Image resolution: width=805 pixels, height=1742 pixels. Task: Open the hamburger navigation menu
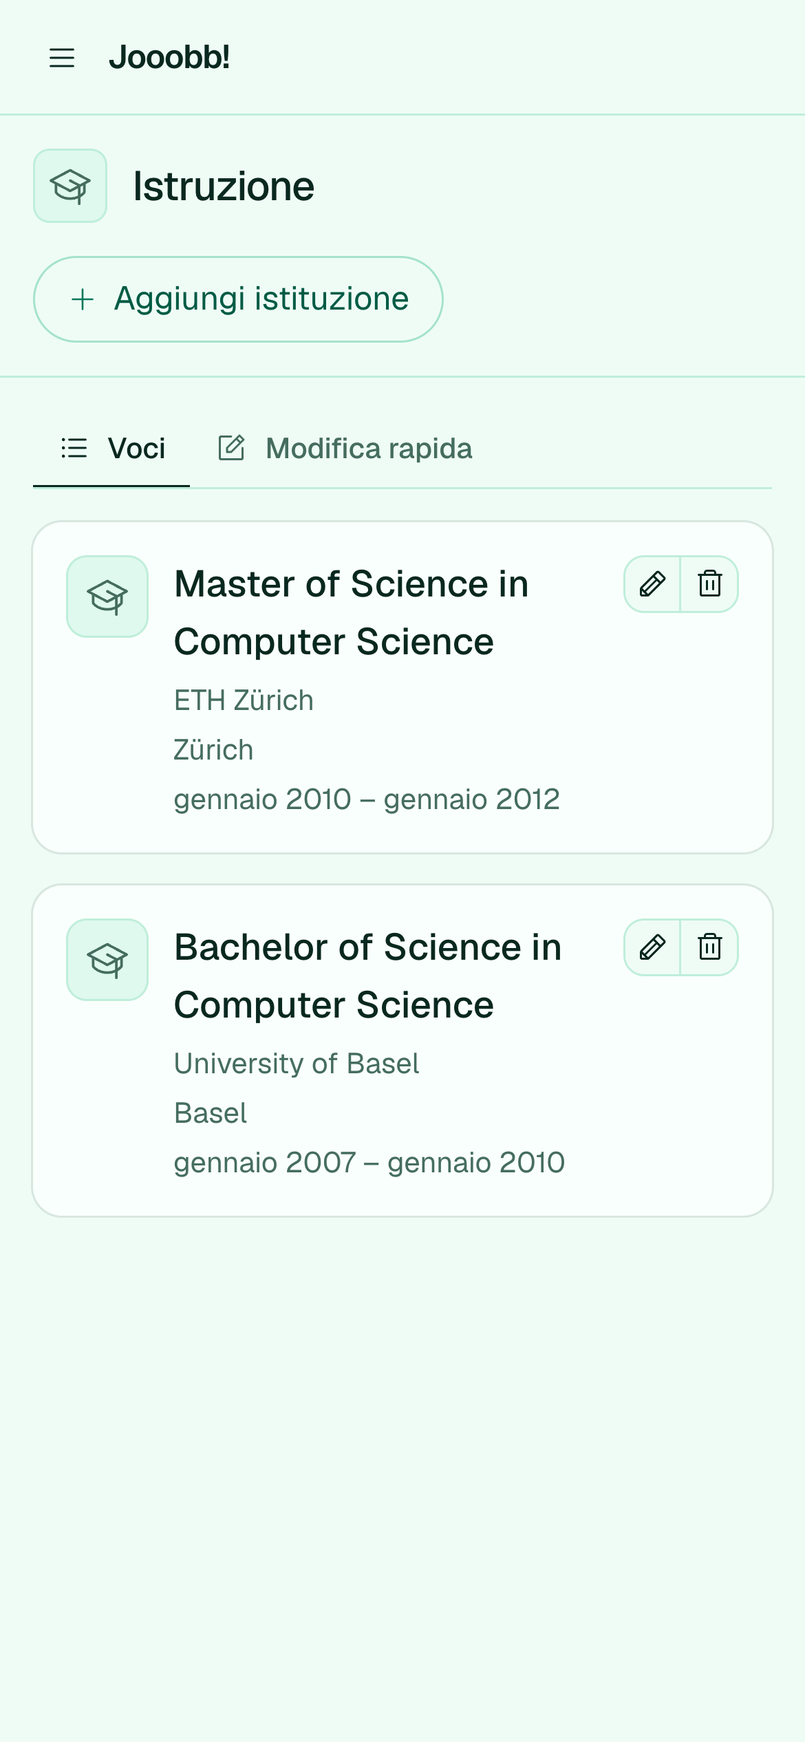pos(62,58)
